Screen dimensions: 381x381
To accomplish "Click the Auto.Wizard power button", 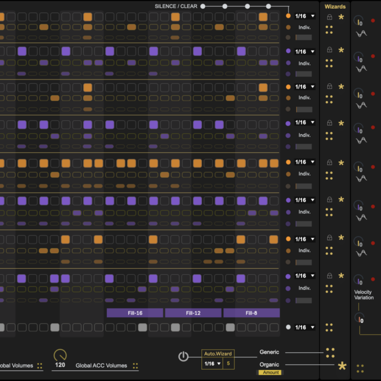I will [x=183, y=357].
